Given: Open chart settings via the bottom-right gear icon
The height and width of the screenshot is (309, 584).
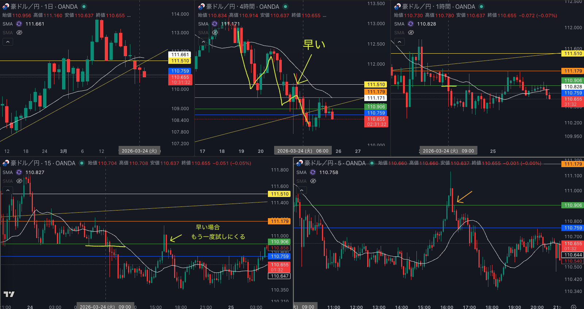Looking at the screenshot, I should click(573, 307).
